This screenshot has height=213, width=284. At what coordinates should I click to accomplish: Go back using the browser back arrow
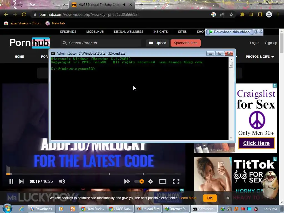6,14
